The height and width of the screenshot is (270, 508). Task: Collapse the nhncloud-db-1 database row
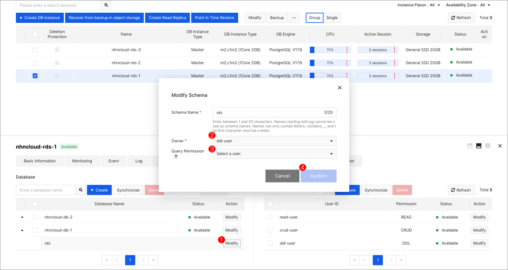[x=22, y=230]
